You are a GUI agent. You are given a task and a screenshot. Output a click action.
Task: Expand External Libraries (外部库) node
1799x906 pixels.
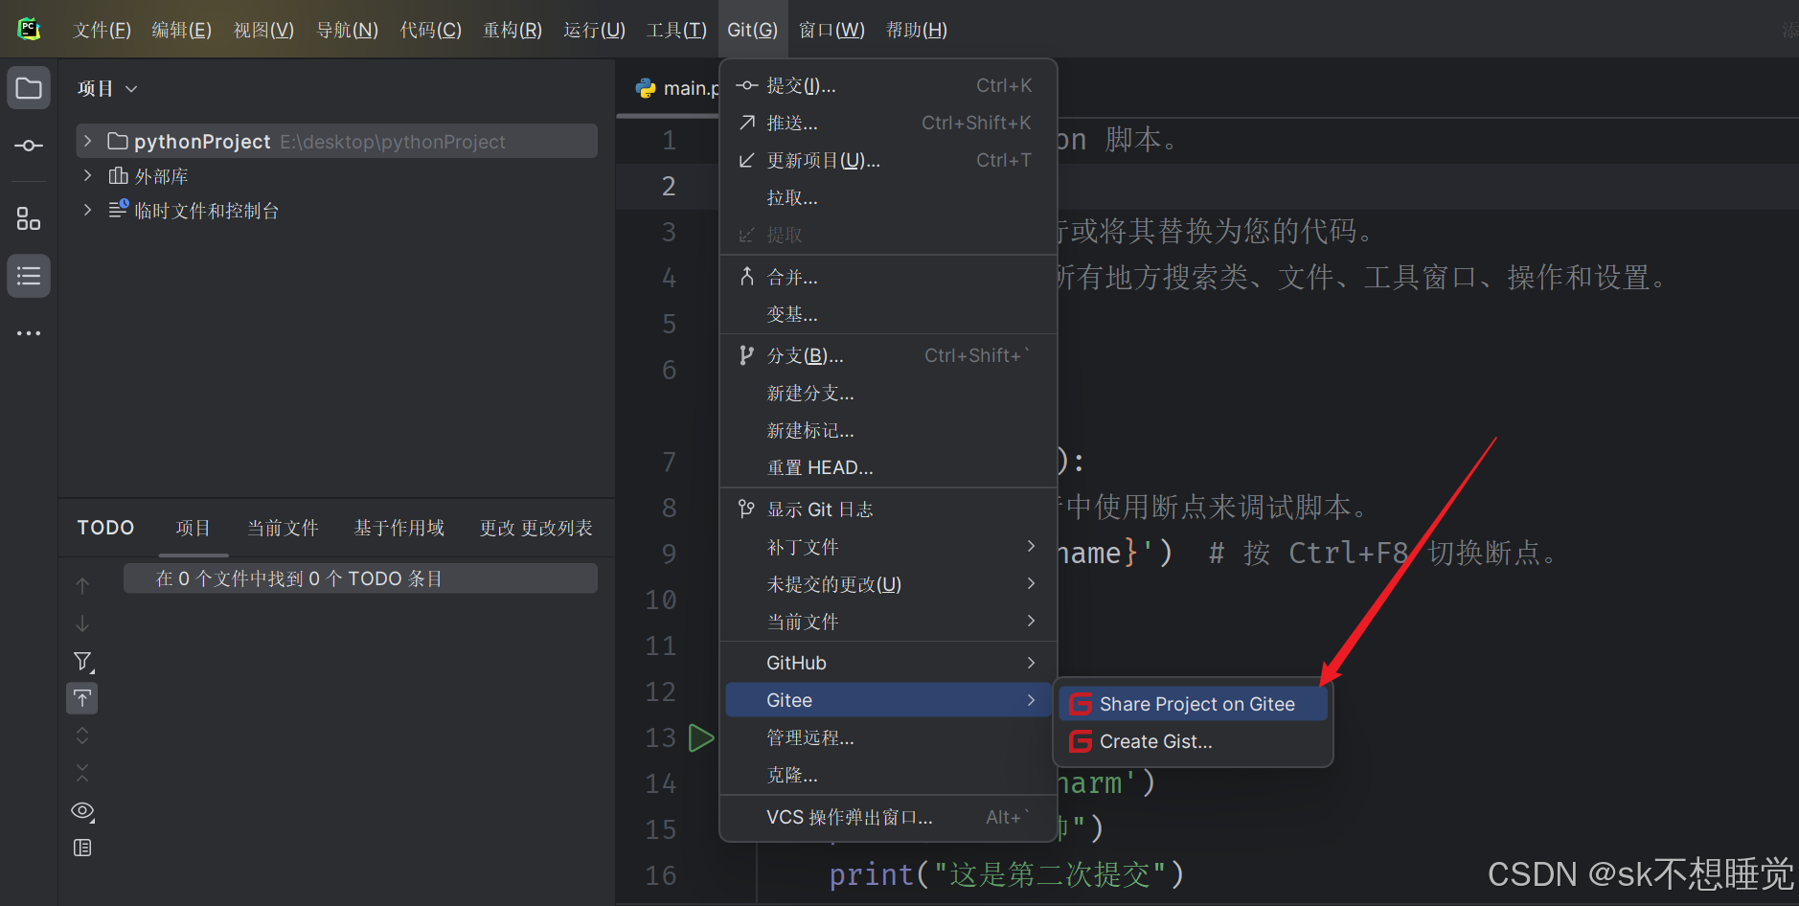pyautogui.click(x=87, y=175)
